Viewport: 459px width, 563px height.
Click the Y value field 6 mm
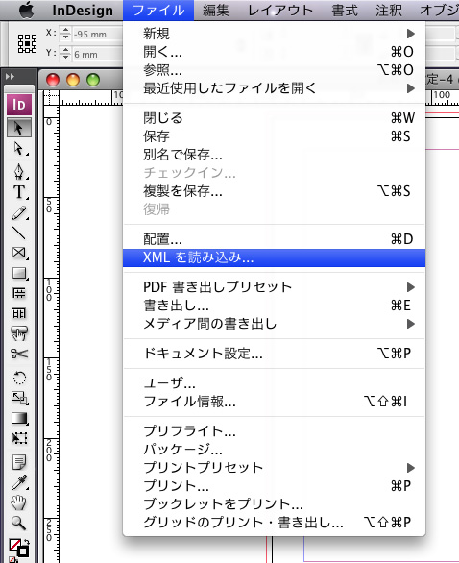click(97, 54)
